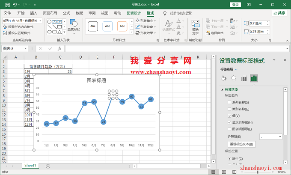
Task: Collapse the Label Options (标签选项) section
Action: point(222,89)
